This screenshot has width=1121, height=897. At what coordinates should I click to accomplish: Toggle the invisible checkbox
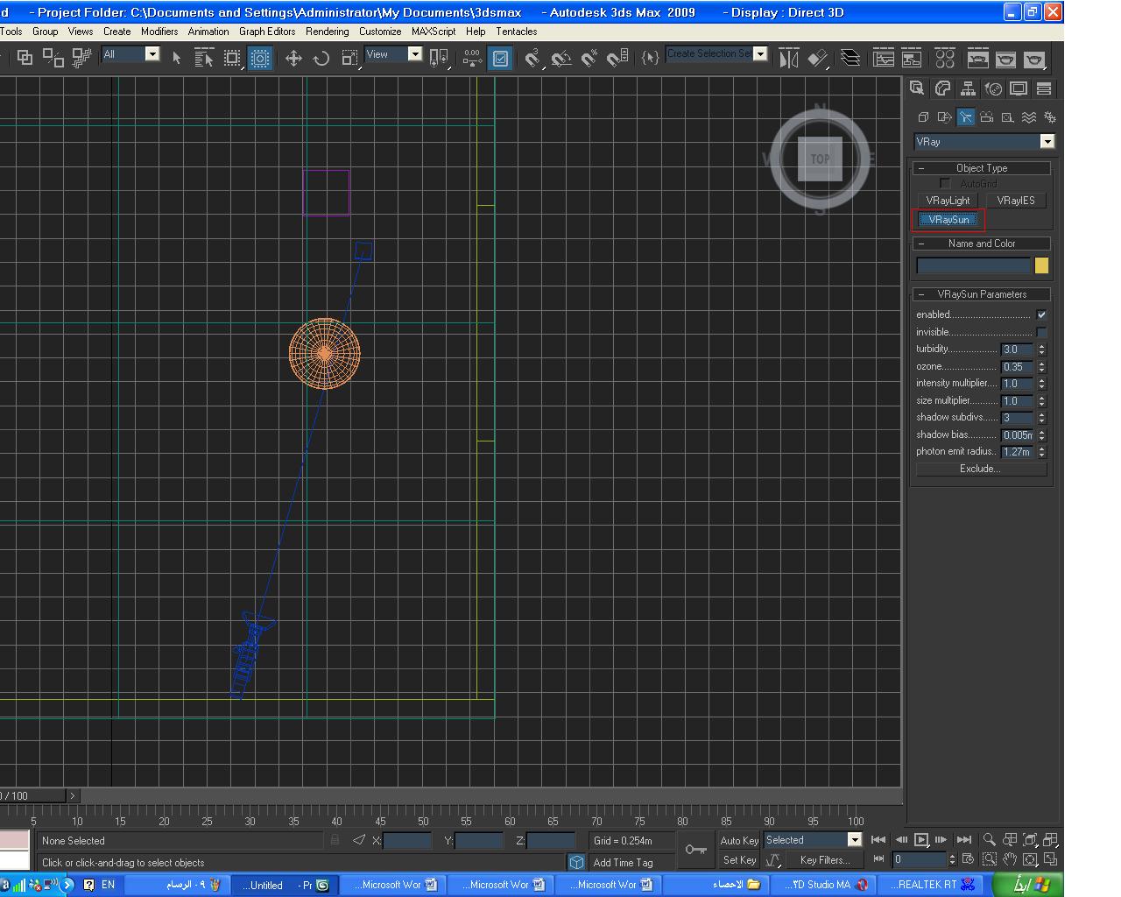pyautogui.click(x=1041, y=332)
